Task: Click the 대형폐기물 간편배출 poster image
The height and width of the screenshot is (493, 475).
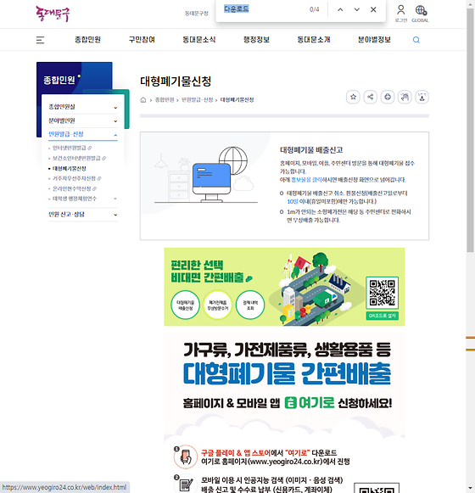Action: [x=284, y=413]
